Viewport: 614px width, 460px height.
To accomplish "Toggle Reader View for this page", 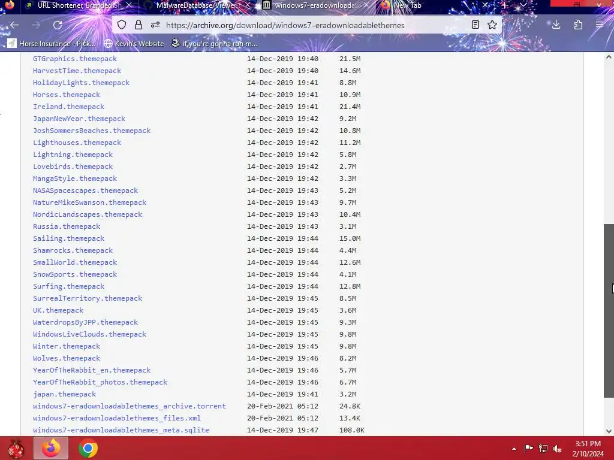I will click(x=475, y=25).
